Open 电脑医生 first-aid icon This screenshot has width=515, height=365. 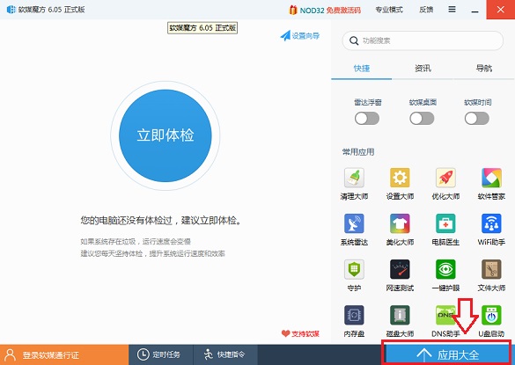point(445,223)
